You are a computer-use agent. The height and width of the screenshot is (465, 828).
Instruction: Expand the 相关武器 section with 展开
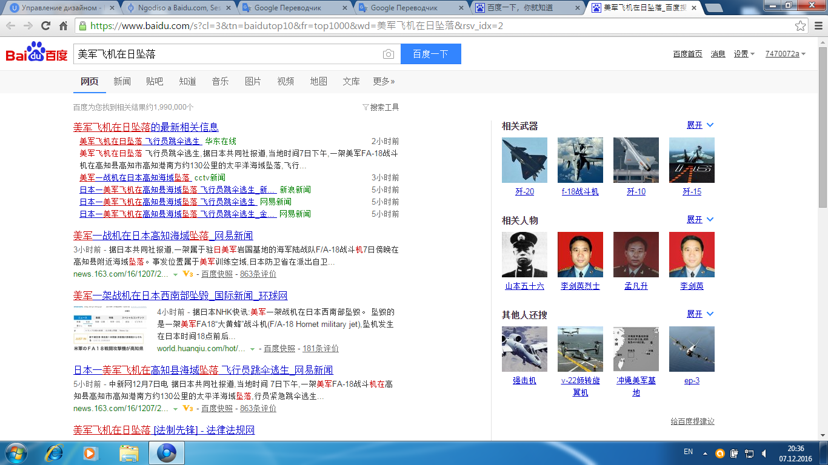(700, 125)
